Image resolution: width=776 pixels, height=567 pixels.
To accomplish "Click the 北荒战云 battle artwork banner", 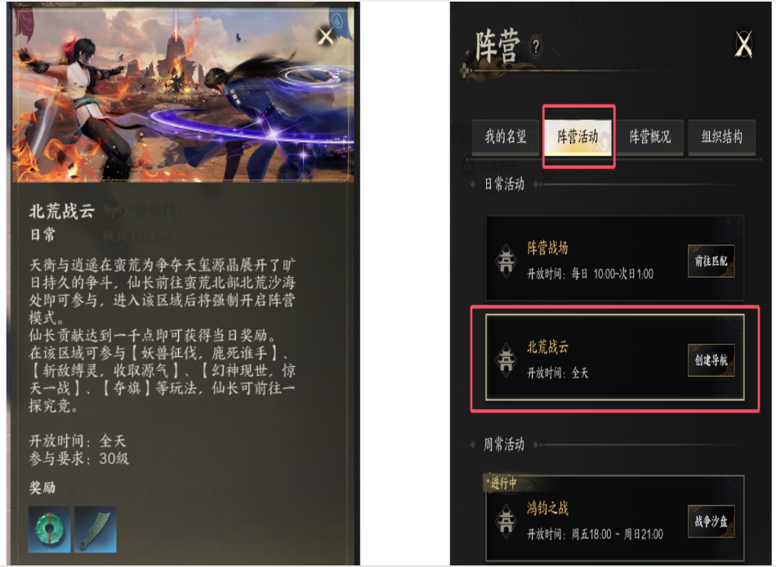I will tap(183, 94).
